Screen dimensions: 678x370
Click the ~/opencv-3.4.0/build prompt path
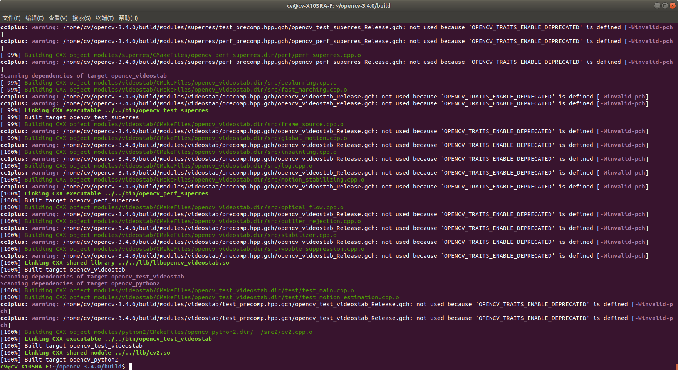pos(87,367)
